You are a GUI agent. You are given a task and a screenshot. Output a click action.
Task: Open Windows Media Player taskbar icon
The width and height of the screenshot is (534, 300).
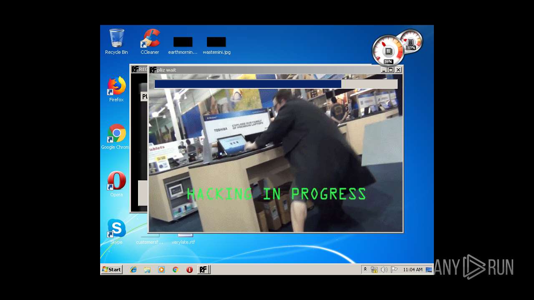(161, 270)
